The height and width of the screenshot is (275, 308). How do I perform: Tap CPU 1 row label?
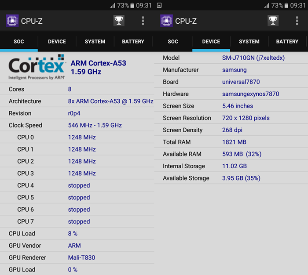[26, 149]
